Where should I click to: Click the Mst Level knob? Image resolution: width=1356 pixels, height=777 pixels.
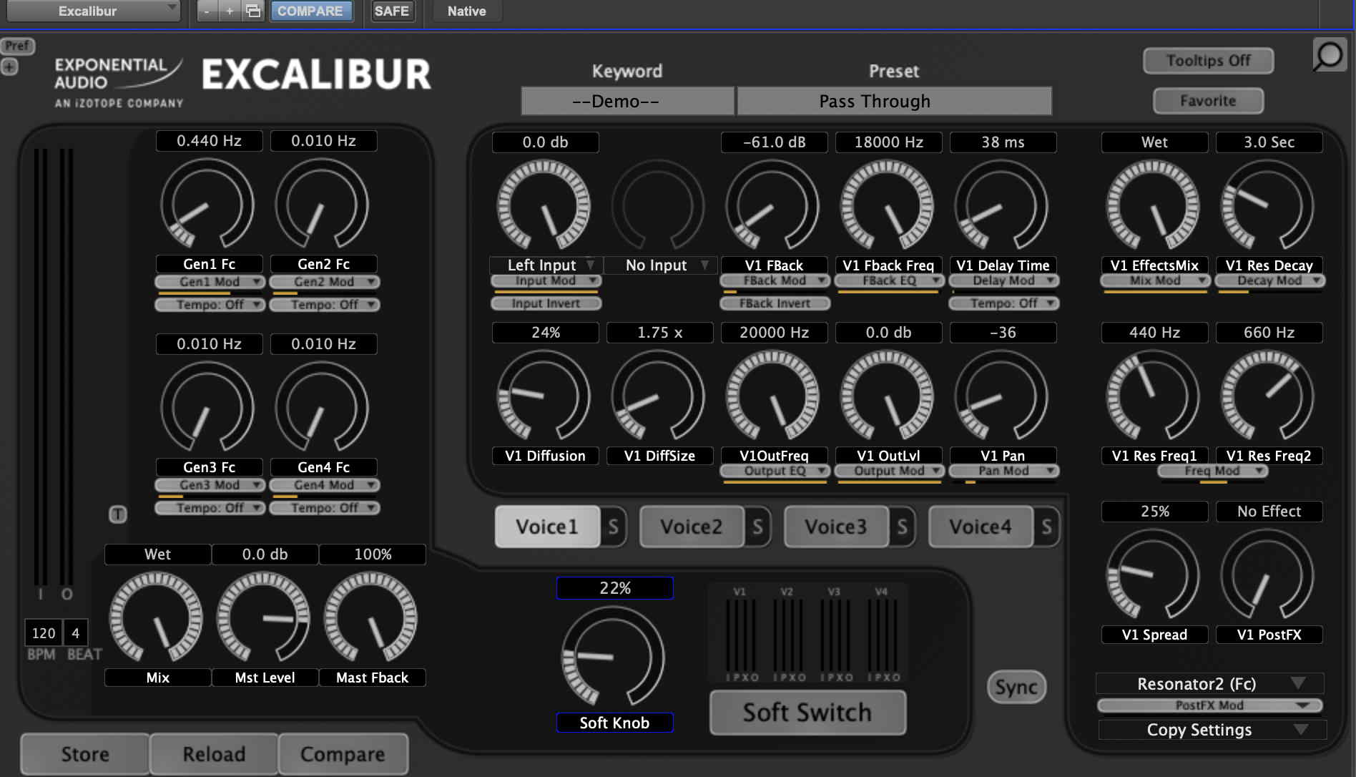click(x=264, y=618)
